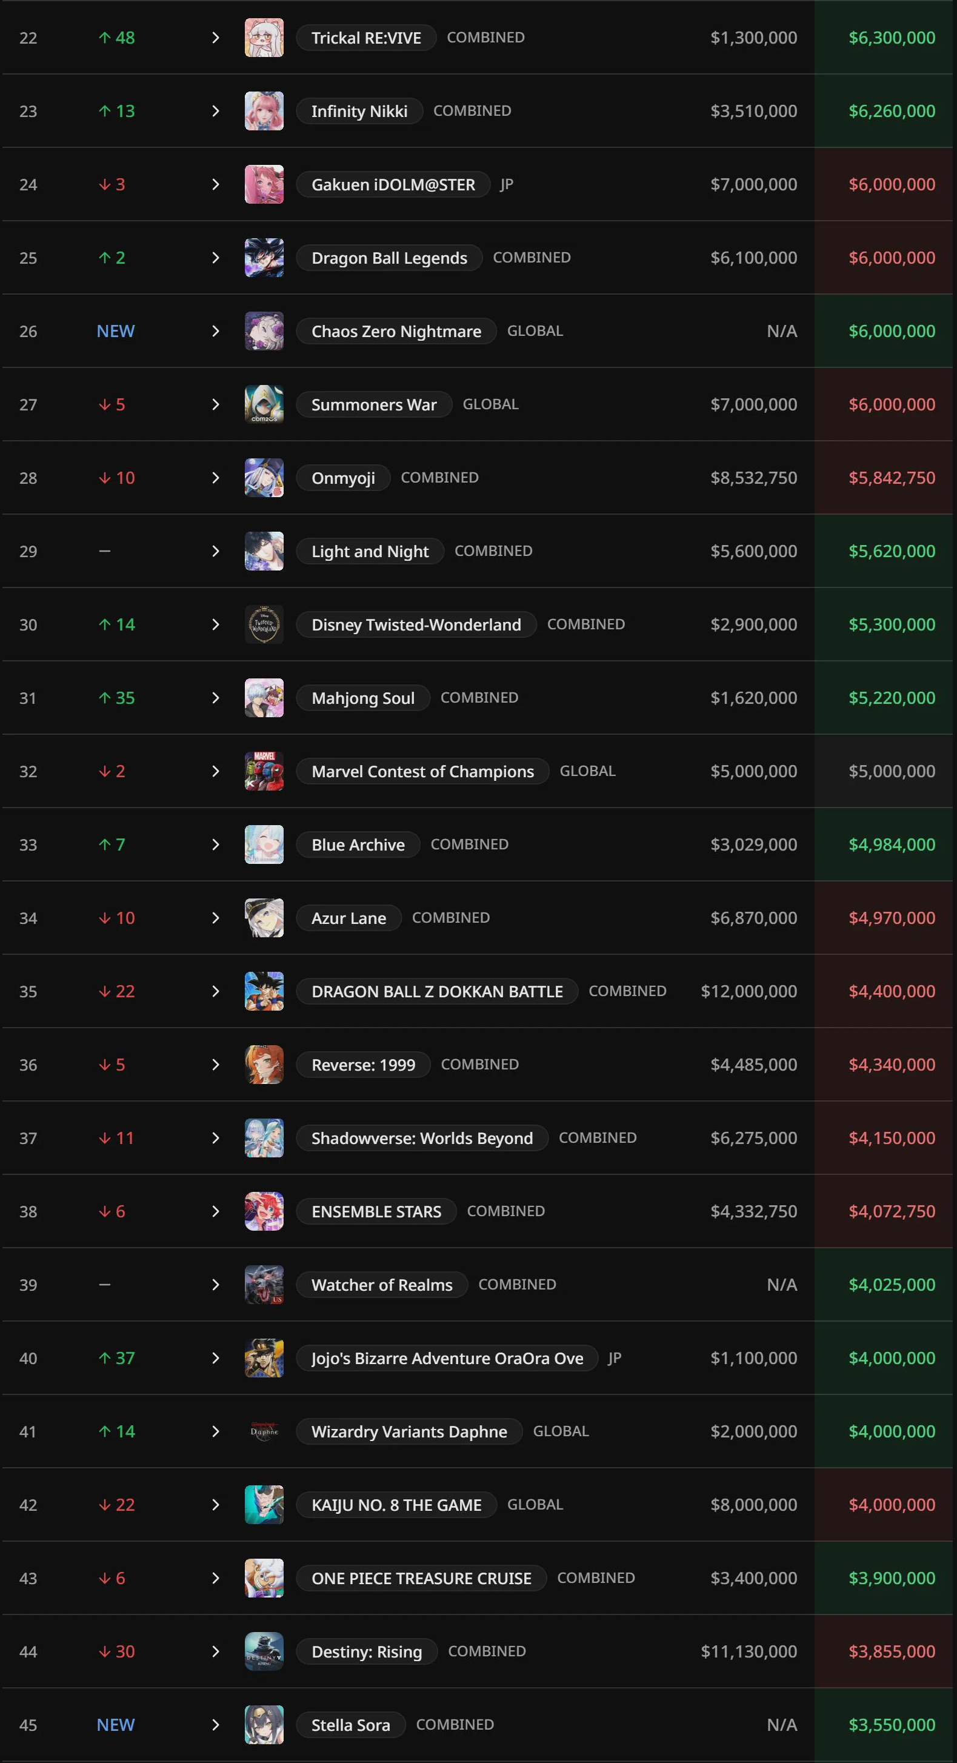957x1763 pixels.
Task: Click the $3,550,000 Stella Sora revenue
Action: (x=892, y=1725)
